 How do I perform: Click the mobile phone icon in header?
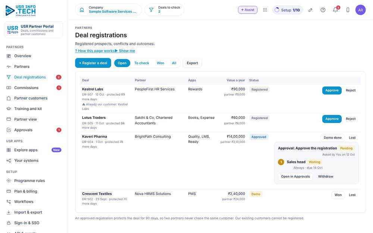pyautogui.click(x=348, y=10)
